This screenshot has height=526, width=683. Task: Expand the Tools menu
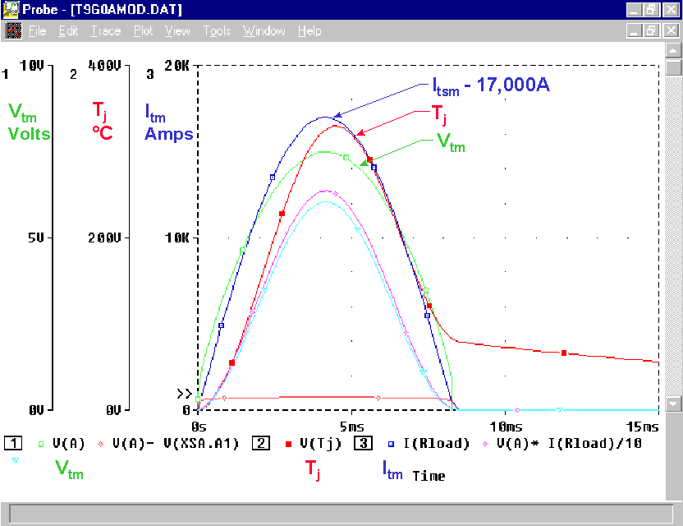(217, 31)
